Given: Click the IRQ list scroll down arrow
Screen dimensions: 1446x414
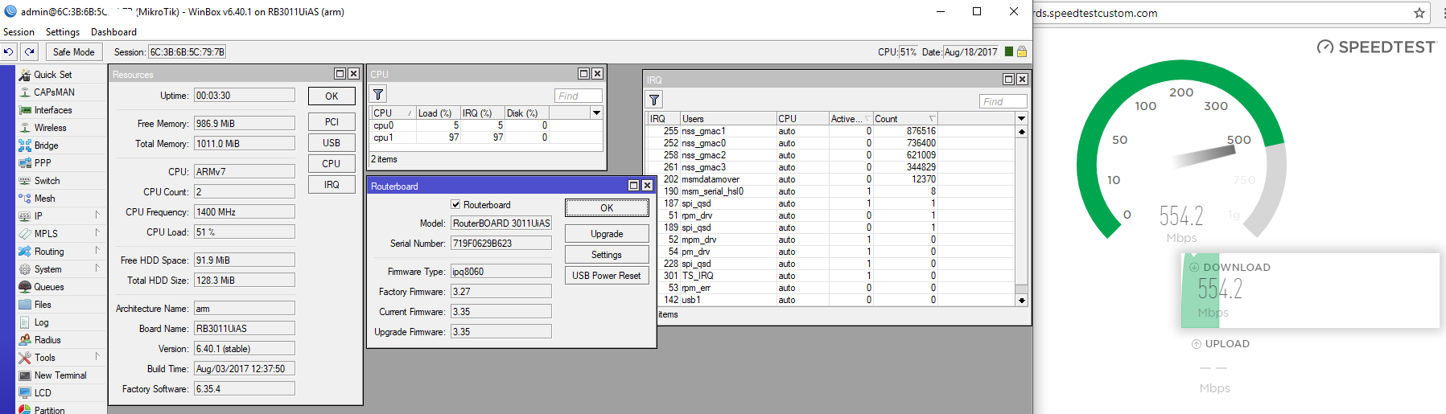Looking at the screenshot, I should [1022, 300].
